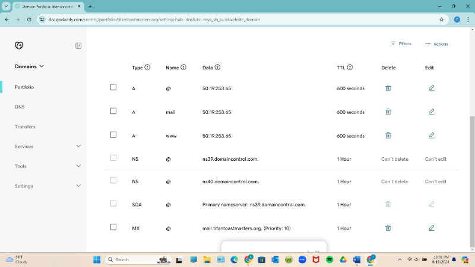Open notifications bell in system tray
This screenshot has width=475, height=267.
(454, 260)
